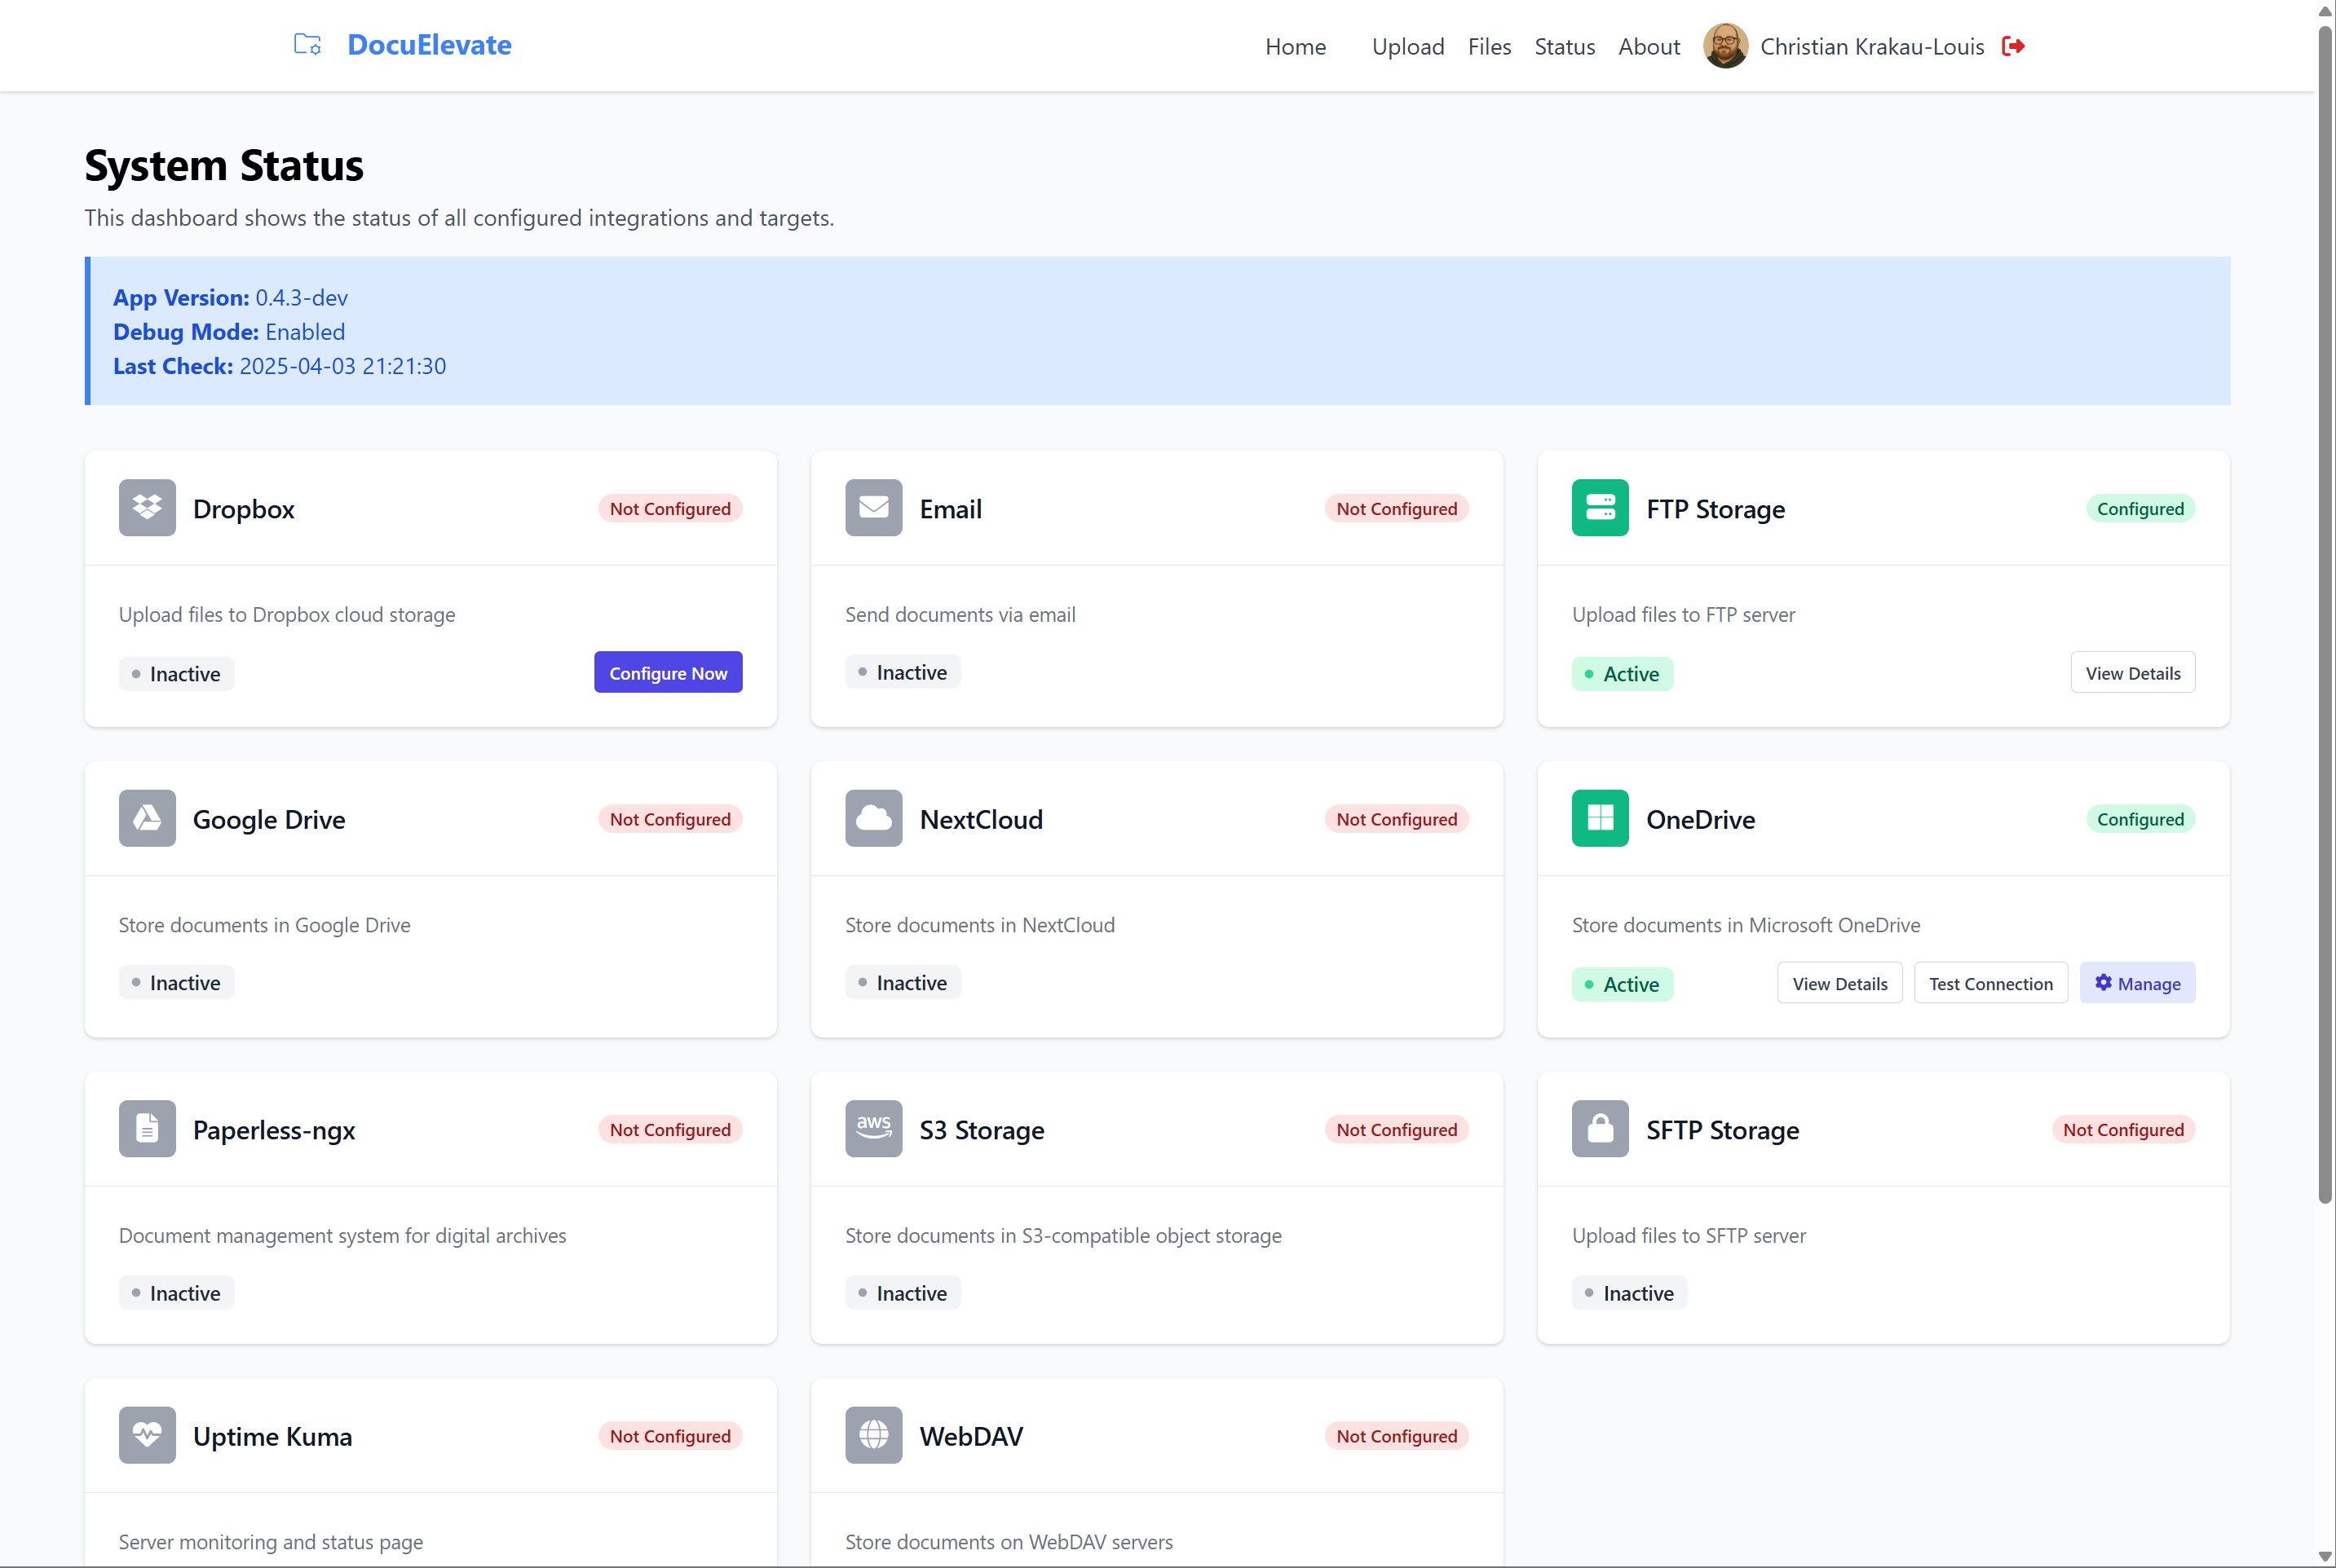View Details for OneDrive
This screenshot has width=2336, height=1568.
1839,983
